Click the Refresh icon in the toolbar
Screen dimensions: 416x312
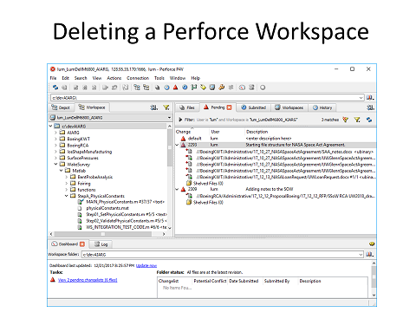[x=55, y=88]
